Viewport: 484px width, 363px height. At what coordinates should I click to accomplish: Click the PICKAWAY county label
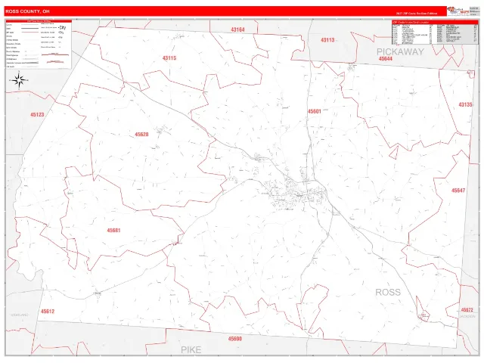(400, 51)
